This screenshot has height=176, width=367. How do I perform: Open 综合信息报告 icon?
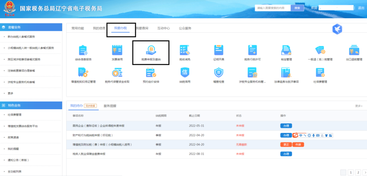click(83, 51)
